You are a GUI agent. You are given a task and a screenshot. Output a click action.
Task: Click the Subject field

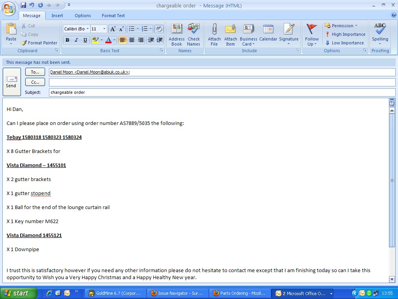pos(222,92)
